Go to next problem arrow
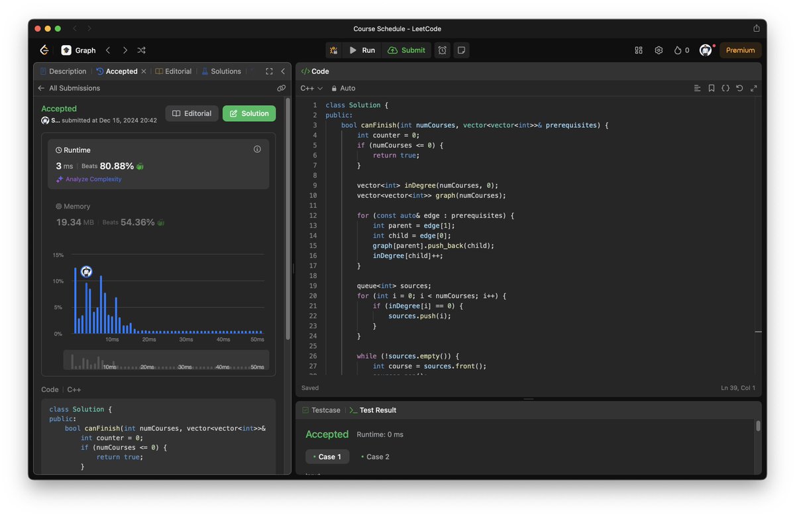Viewport: 795px width, 517px height. coord(125,50)
